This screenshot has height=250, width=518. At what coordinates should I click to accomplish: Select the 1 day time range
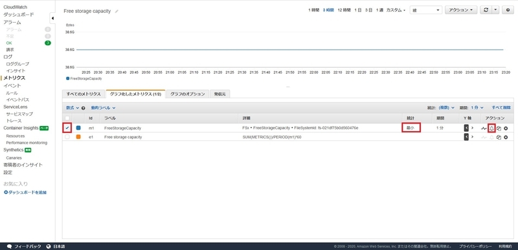pyautogui.click(x=358, y=10)
